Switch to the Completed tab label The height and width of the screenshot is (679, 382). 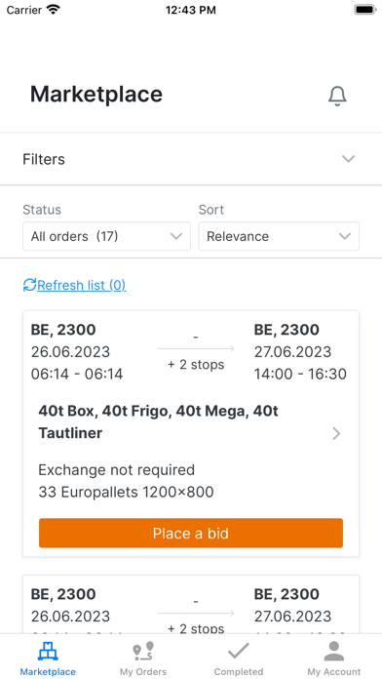point(239,671)
